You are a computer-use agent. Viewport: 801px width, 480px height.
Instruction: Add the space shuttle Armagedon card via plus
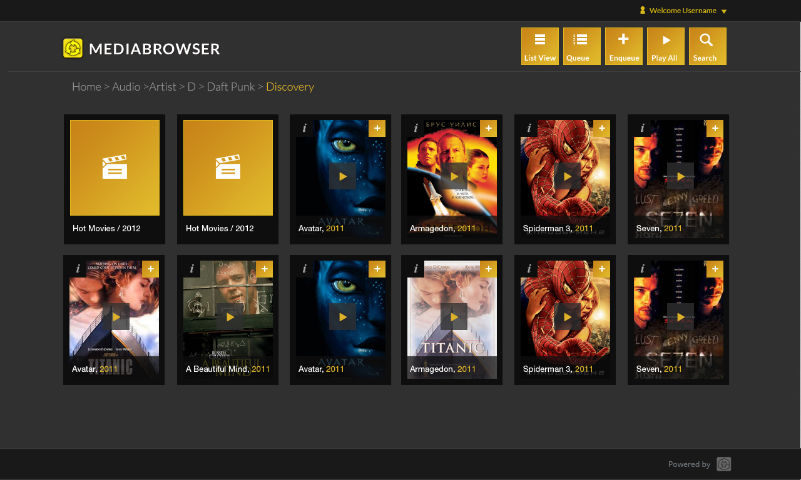(x=488, y=128)
